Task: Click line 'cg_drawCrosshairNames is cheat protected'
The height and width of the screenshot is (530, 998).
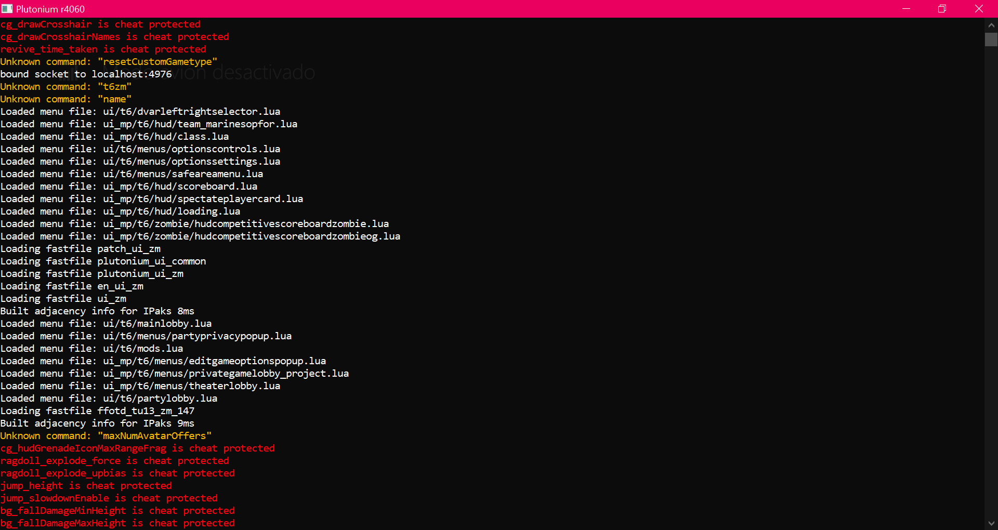Action: point(114,37)
